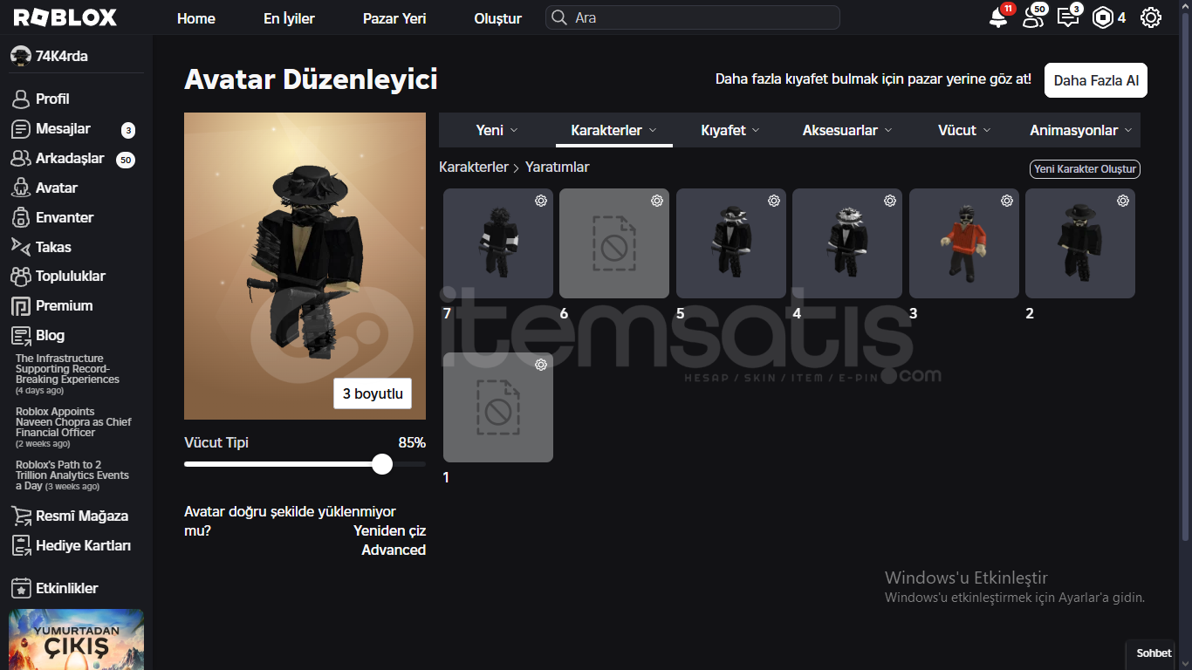This screenshot has height=670, width=1192.
Task: Click the Hediye Kartları icon
Action: point(21,546)
